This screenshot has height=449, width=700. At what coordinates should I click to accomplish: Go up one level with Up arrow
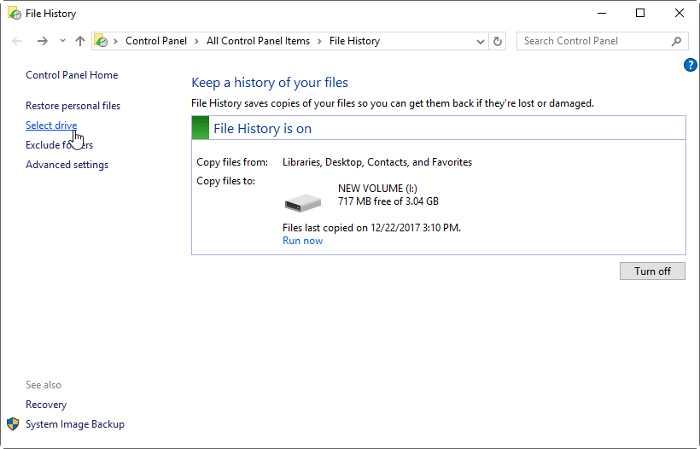point(80,41)
